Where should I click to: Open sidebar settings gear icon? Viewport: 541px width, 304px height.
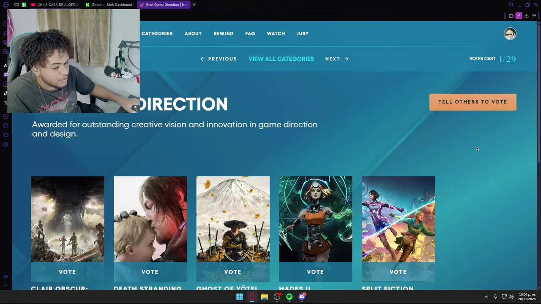[5, 144]
